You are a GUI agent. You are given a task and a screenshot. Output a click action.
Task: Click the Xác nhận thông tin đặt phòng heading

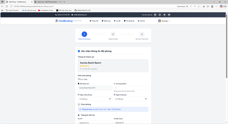click(96, 51)
